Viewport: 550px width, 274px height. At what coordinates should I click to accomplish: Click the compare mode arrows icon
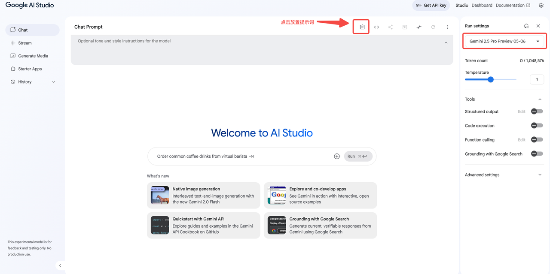coord(419,27)
